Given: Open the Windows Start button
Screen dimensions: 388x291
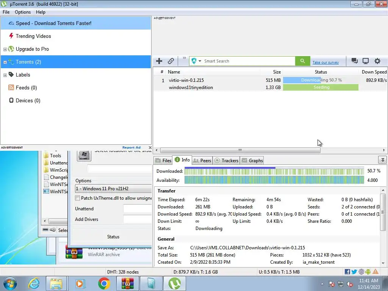Looking at the screenshot, I should [10, 283].
